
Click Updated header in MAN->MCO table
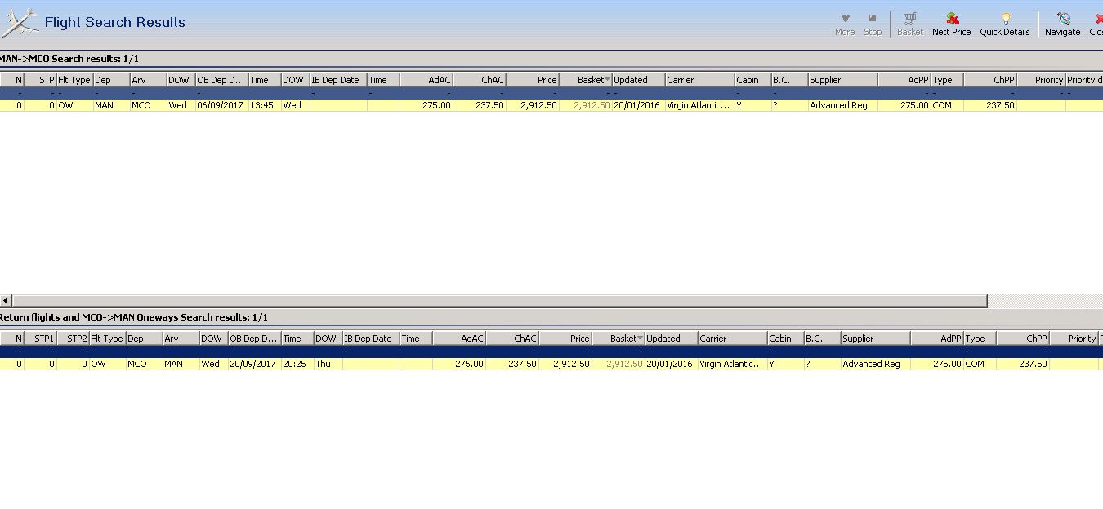coord(638,80)
